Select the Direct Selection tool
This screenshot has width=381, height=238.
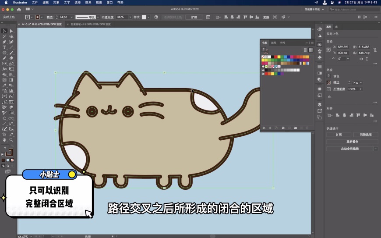click(x=11, y=31)
